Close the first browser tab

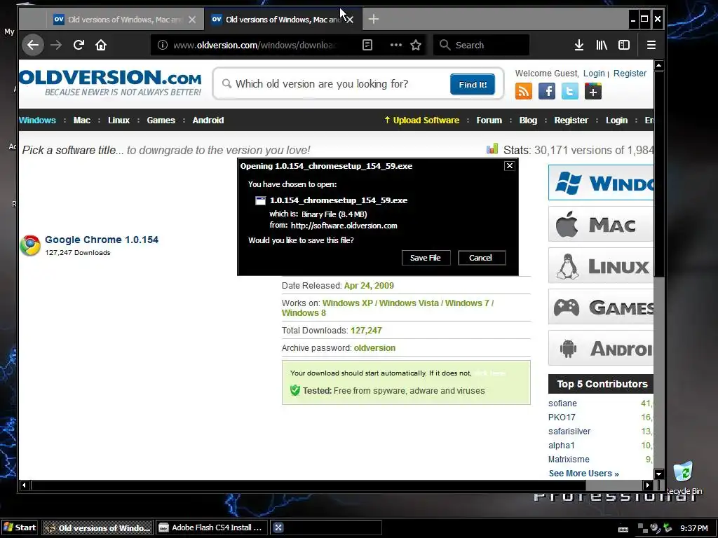[x=192, y=20]
